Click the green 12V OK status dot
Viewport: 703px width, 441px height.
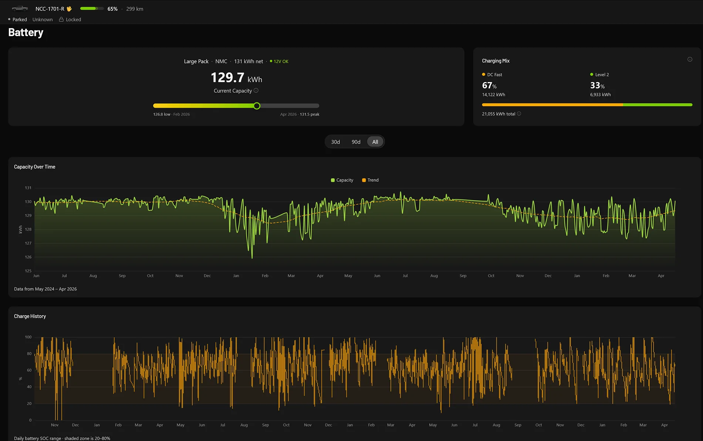pyautogui.click(x=271, y=61)
